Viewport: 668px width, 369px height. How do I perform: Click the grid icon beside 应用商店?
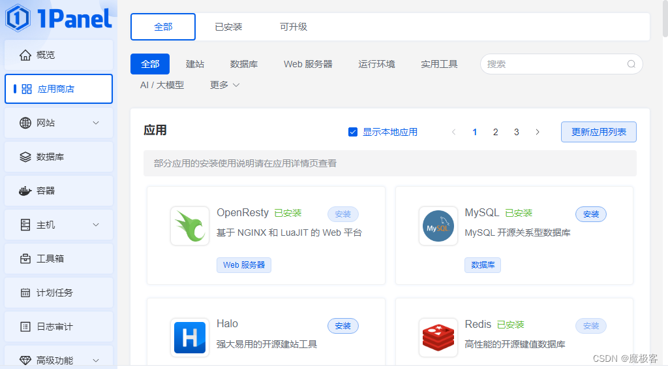pyautogui.click(x=27, y=89)
